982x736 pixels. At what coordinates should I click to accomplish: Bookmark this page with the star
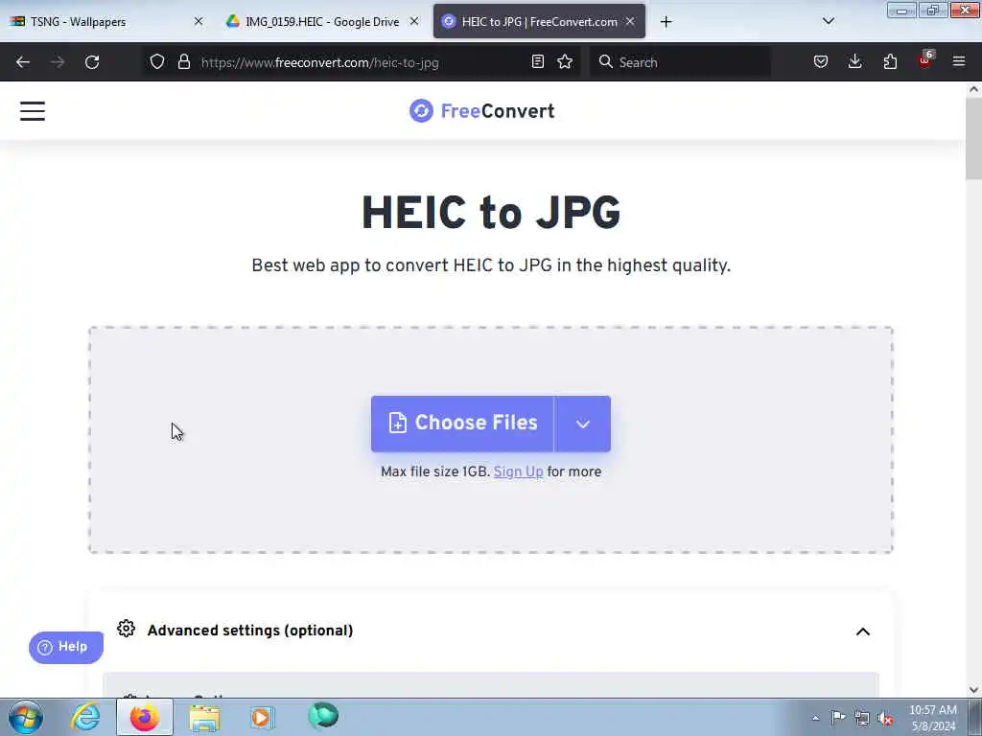(x=565, y=61)
